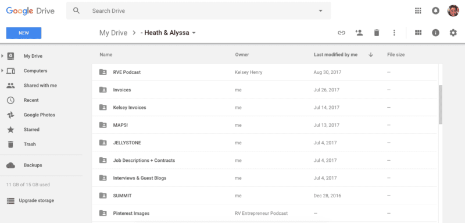Open Shared with me
465x223 pixels.
40,86
